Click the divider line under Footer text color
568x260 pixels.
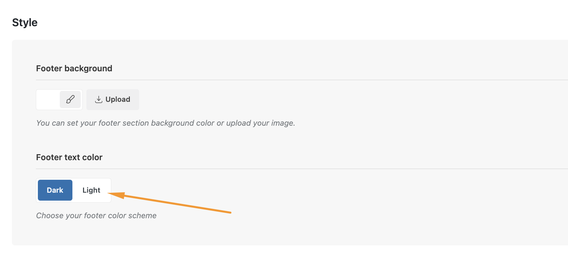point(302,169)
